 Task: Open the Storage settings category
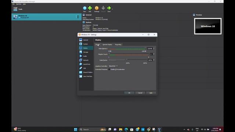(86, 52)
